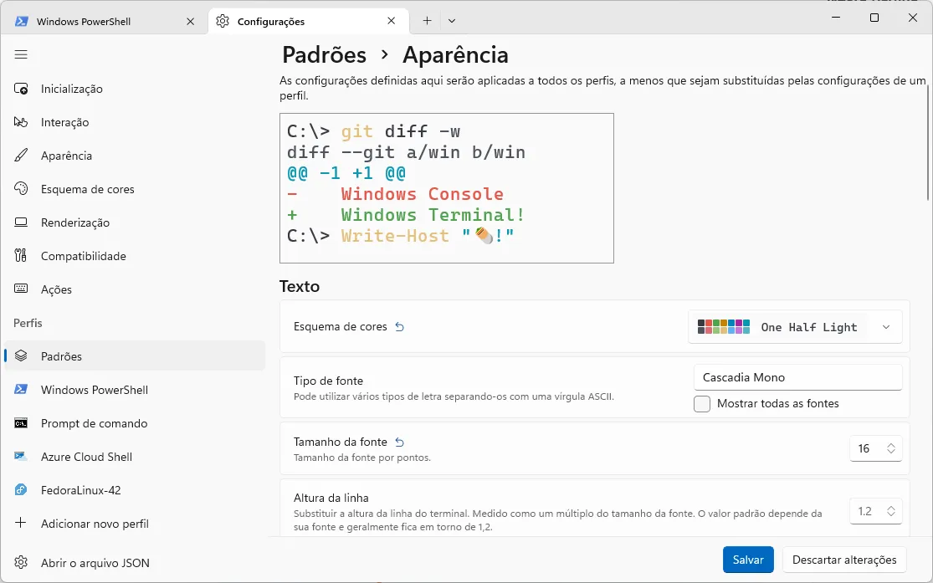Go to Inicialização settings
933x583 pixels.
[x=135, y=89]
